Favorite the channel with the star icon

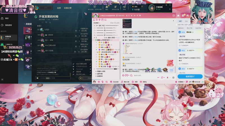132,15
